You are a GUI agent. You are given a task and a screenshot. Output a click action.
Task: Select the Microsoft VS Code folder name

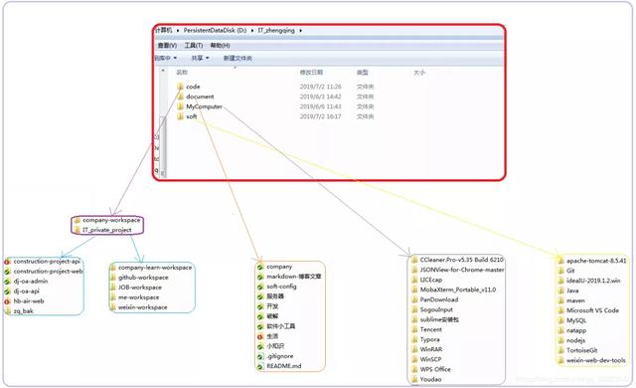[592, 310]
